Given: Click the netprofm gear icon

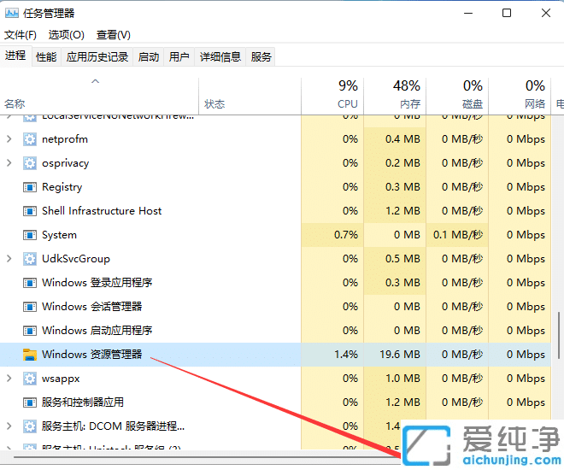Looking at the screenshot, I should (x=30, y=139).
